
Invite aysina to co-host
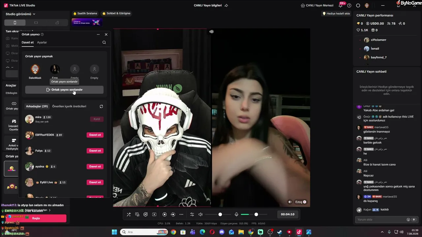tap(95, 167)
